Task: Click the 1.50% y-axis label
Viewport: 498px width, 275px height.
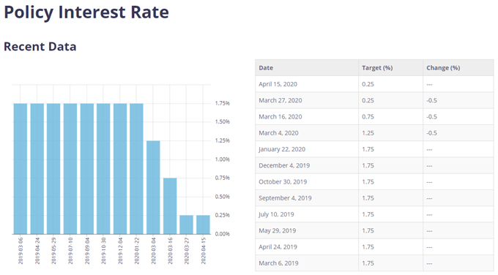Action: [x=223, y=122]
